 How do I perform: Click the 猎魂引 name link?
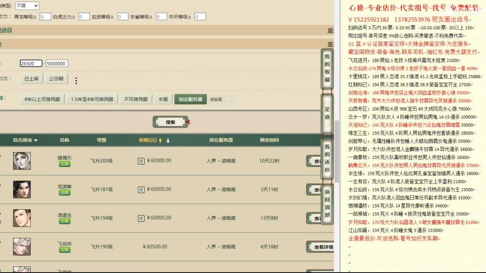(x=65, y=158)
